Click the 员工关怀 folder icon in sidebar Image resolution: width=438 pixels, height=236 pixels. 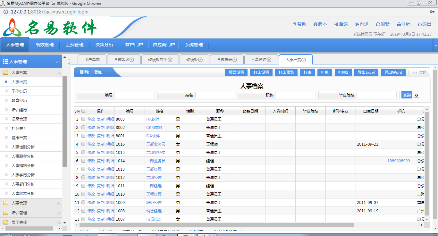(x=6, y=222)
